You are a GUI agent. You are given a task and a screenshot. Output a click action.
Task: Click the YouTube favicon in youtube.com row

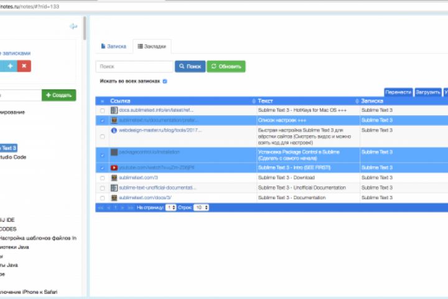(114, 168)
